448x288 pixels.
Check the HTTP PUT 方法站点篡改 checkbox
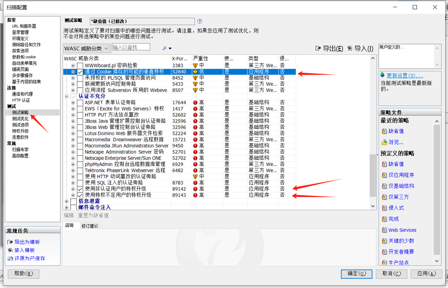[x=80, y=115]
